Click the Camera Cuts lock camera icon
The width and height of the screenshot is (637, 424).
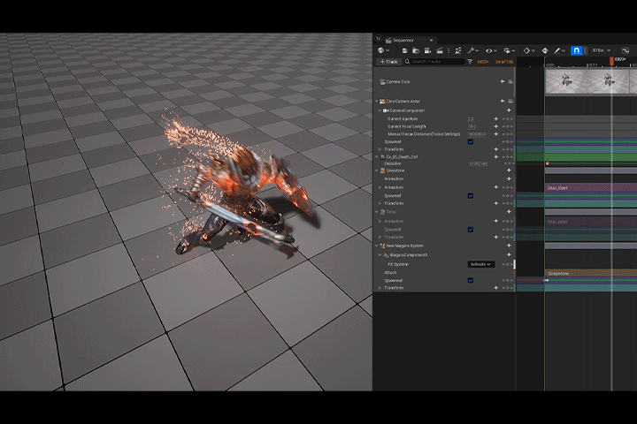510,81
